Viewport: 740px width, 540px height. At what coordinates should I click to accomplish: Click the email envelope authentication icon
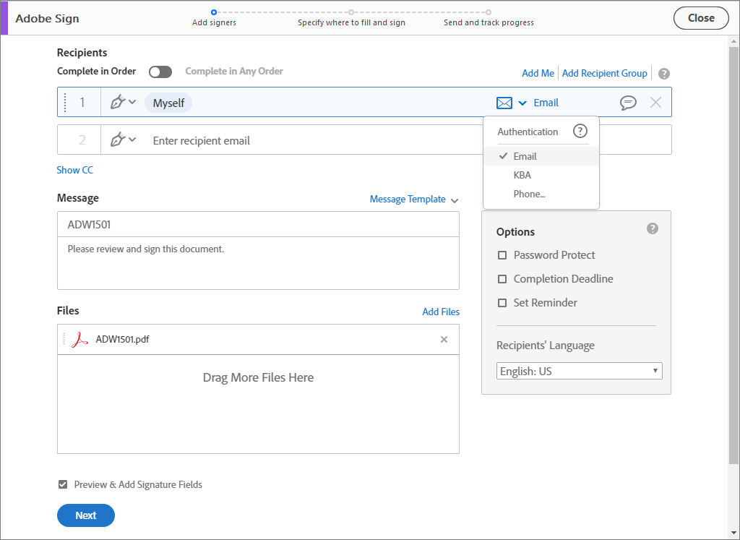pos(504,103)
